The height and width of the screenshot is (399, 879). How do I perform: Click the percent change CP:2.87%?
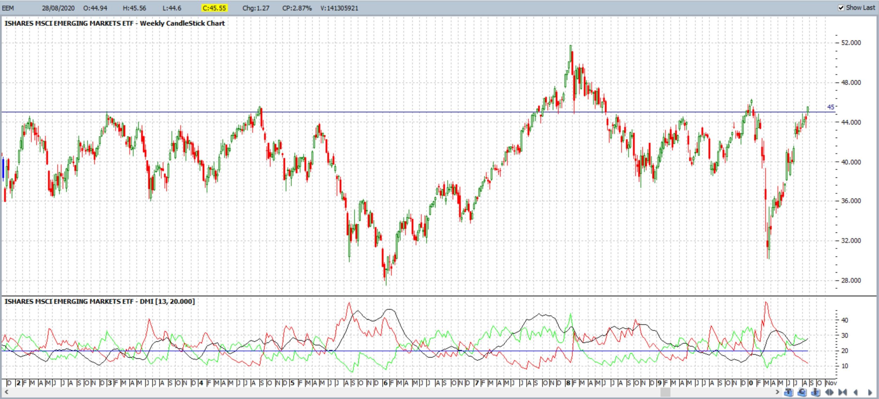point(297,8)
